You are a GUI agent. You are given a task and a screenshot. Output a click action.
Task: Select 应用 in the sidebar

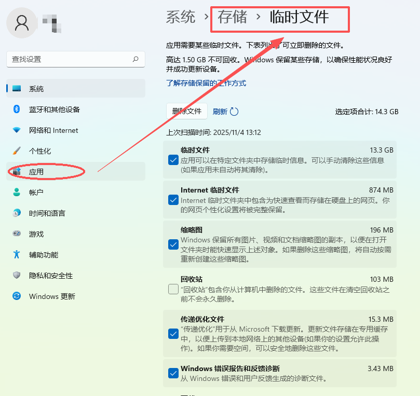76,172
